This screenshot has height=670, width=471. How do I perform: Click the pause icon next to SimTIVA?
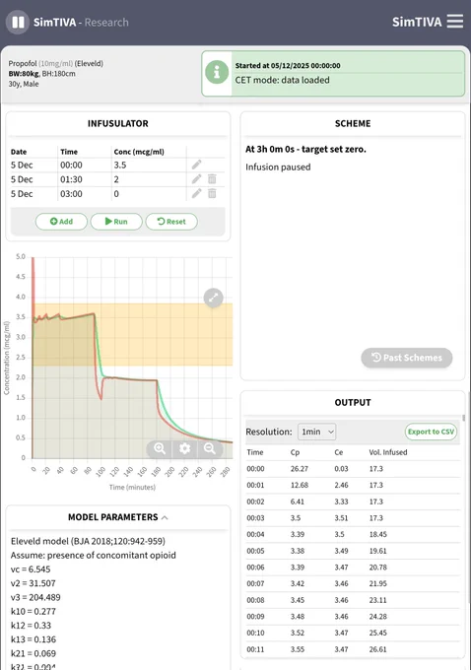pos(18,23)
